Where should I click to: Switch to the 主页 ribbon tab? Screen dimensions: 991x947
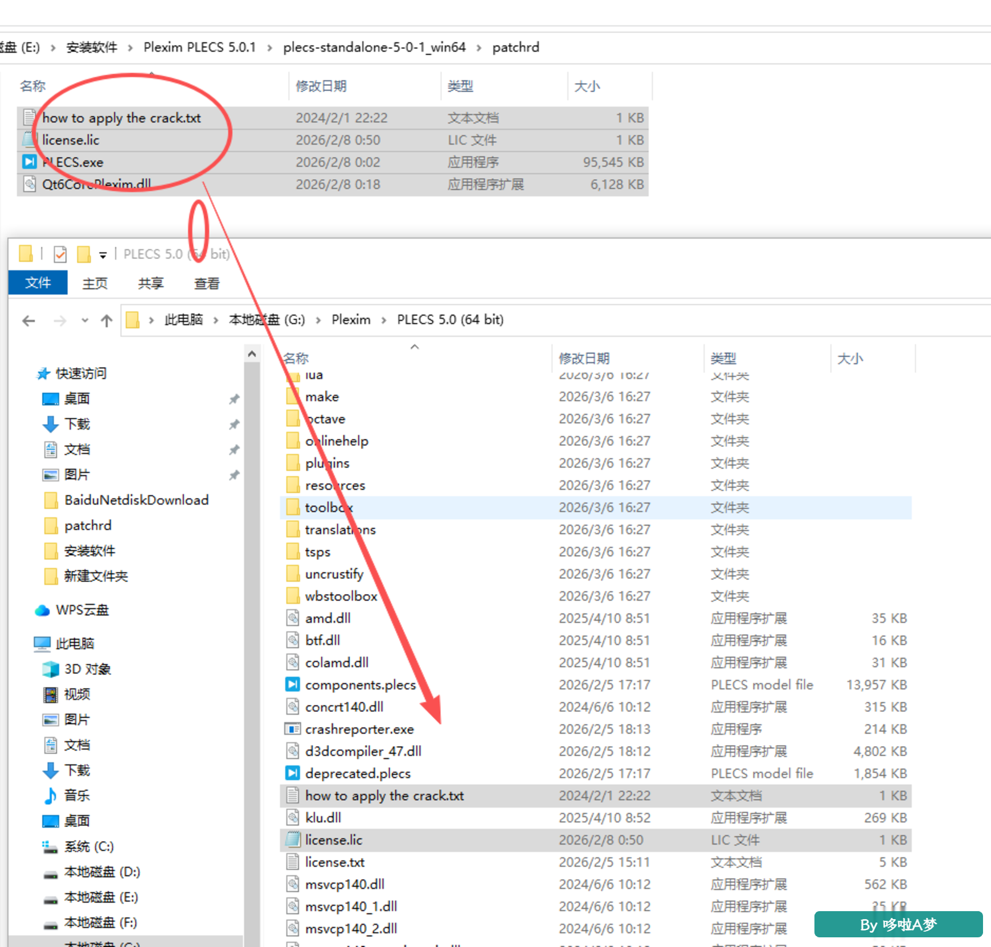pyautogui.click(x=95, y=283)
